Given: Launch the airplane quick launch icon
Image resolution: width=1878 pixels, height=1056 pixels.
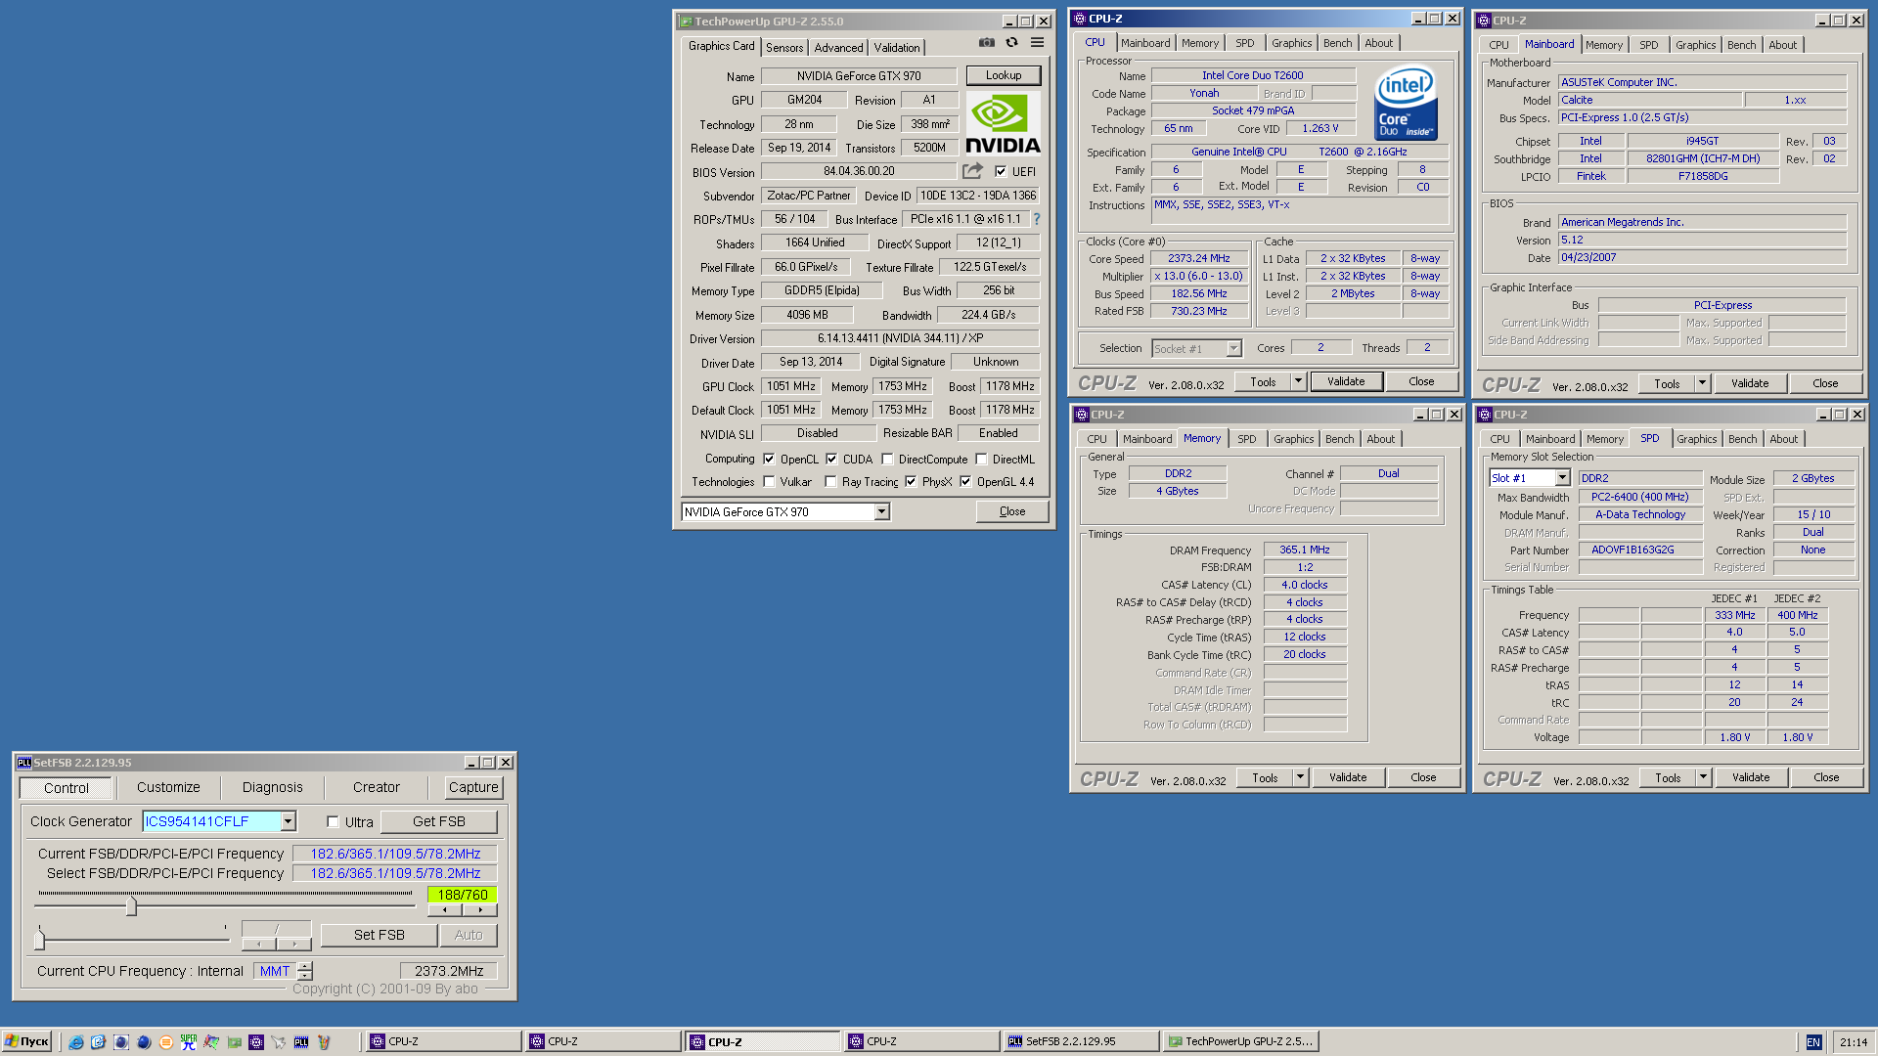Looking at the screenshot, I should pyautogui.click(x=279, y=1042).
